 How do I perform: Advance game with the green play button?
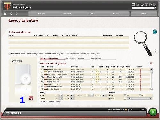coord(153,112)
